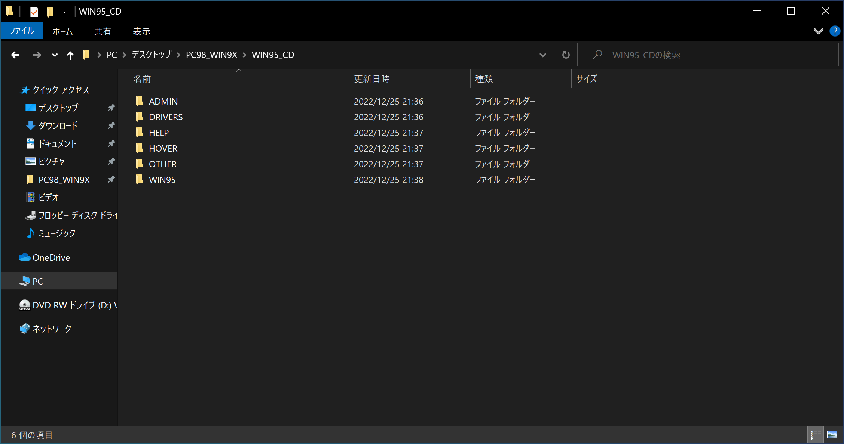Switch to details view in status bar
This screenshot has height=444, width=844.
pos(815,435)
